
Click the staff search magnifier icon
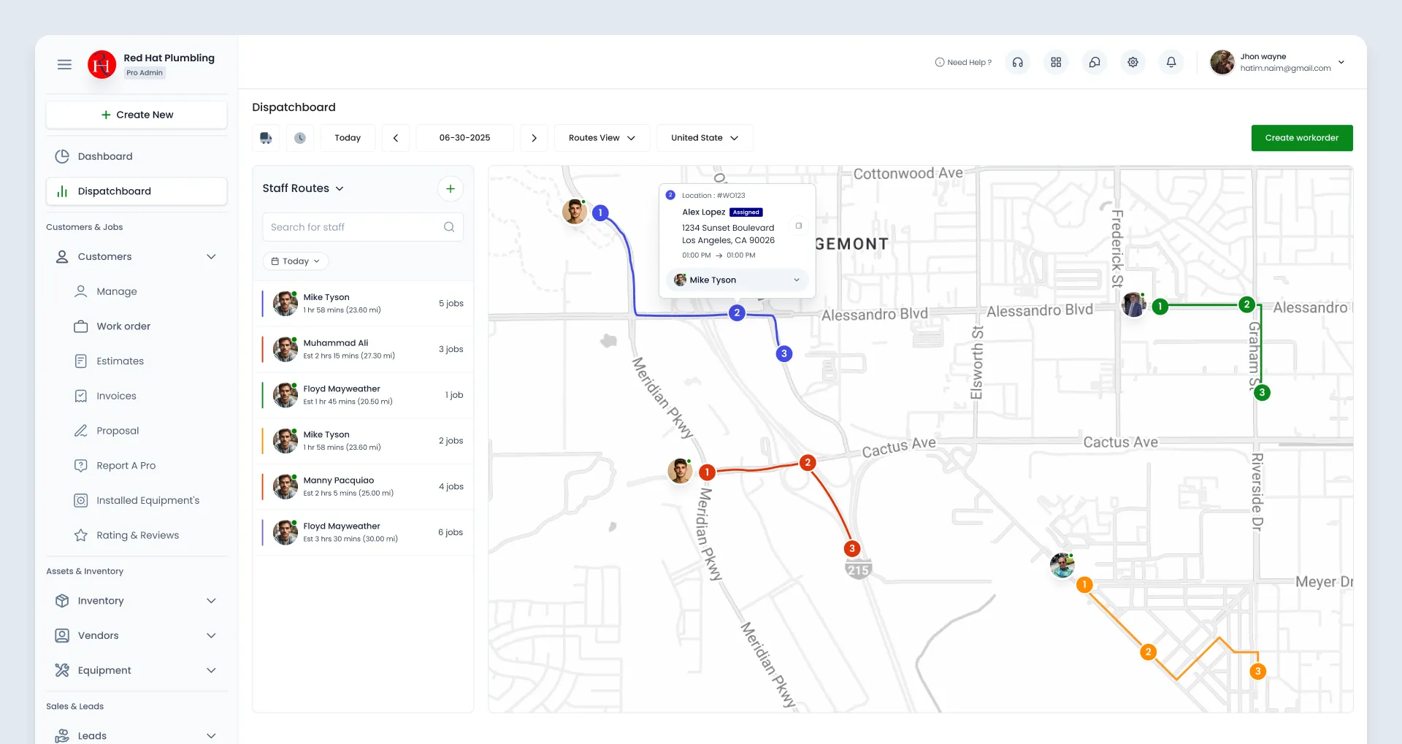[449, 227]
